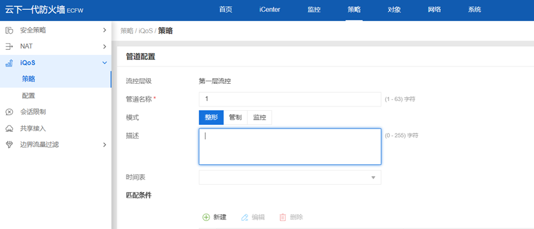Select the 整形 mode

[211, 118]
